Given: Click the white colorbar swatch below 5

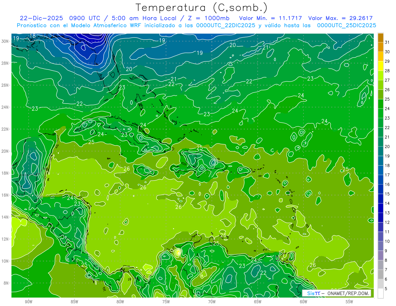Looking at the screenshot, I should [x=380, y=293].
